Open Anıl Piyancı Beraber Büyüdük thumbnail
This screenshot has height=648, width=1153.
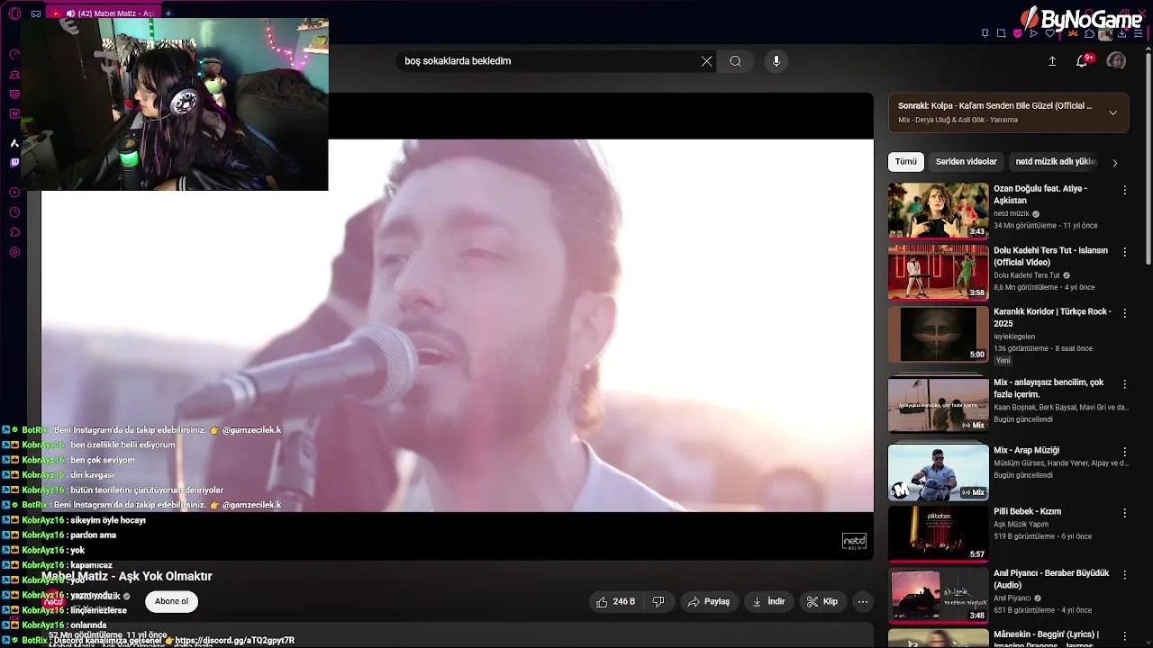coord(938,595)
